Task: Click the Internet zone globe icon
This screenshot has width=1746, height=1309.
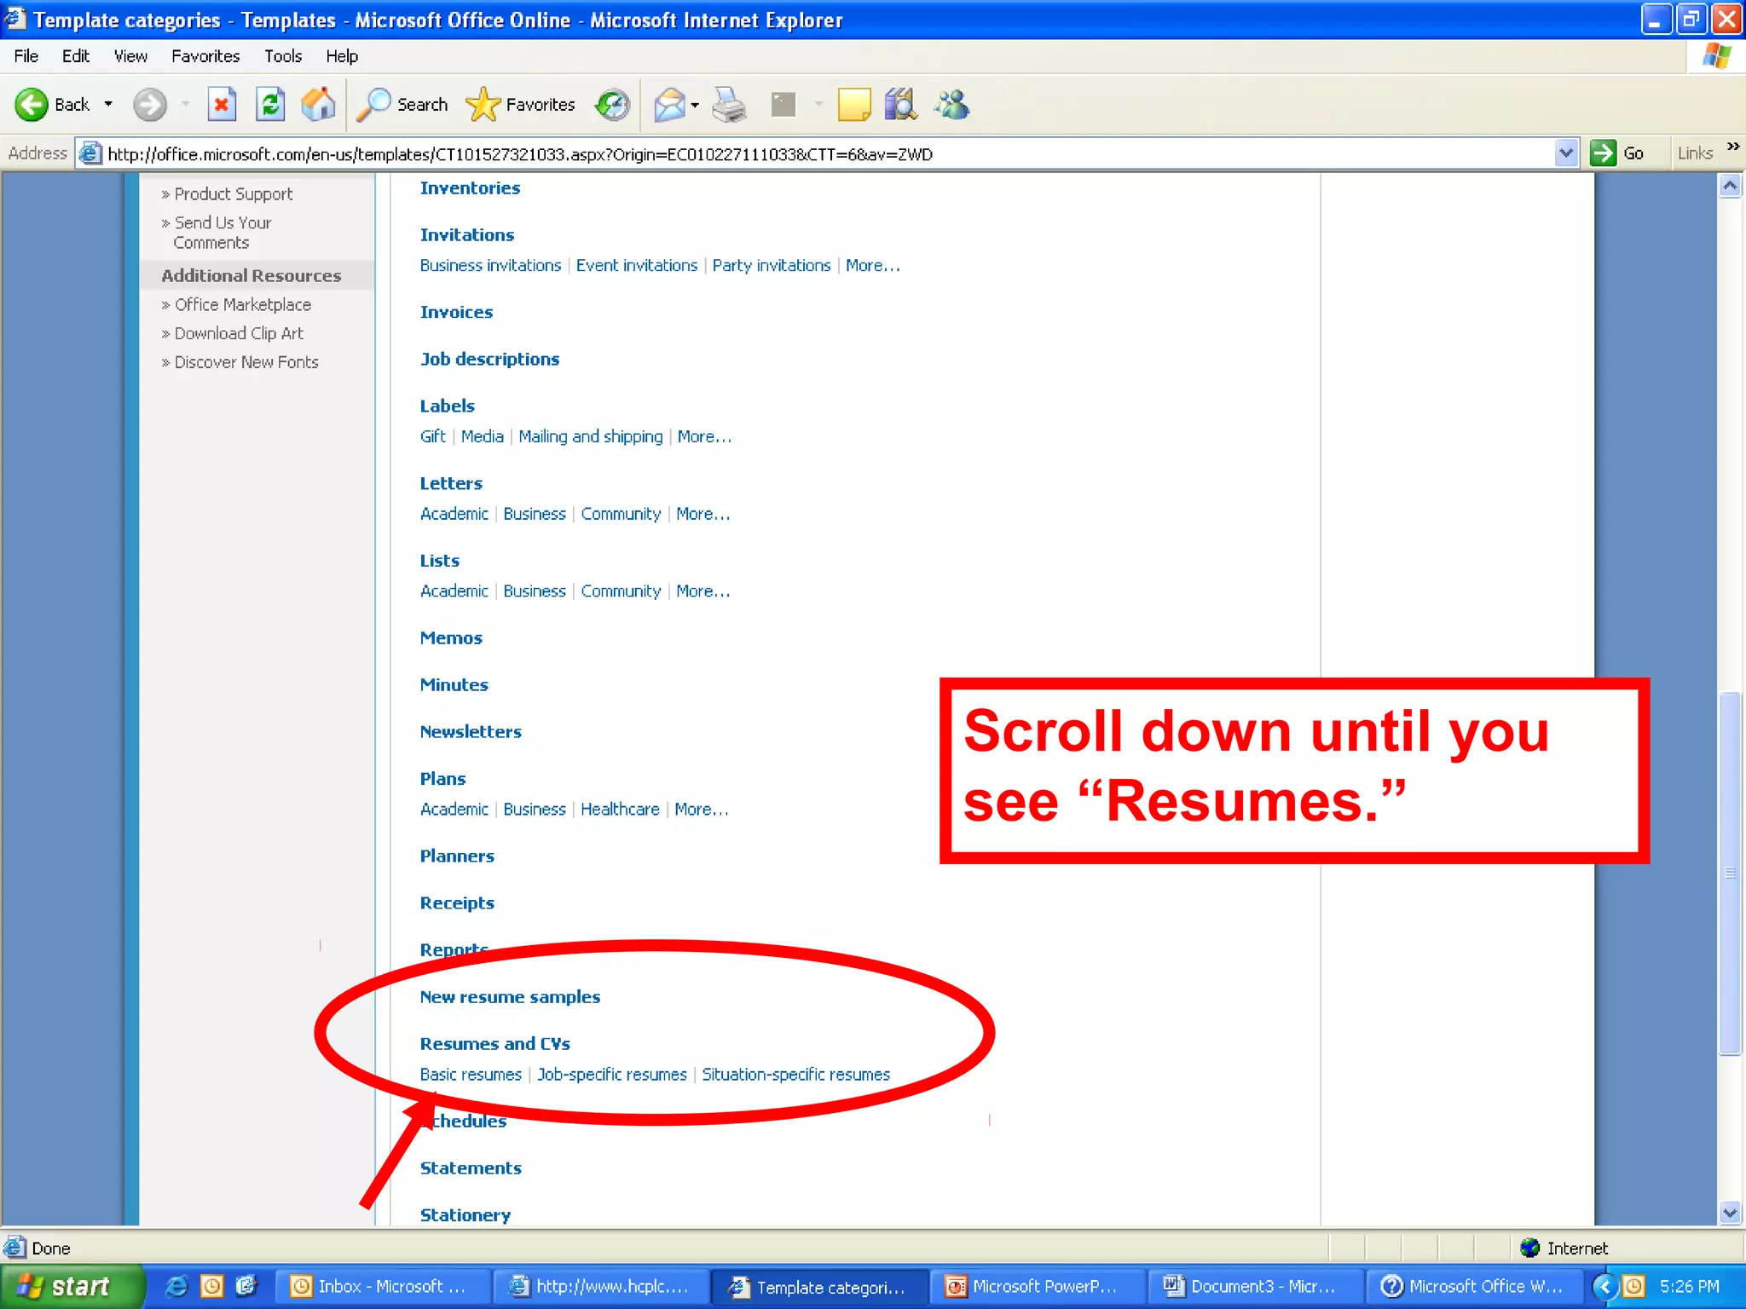Action: (x=1530, y=1248)
